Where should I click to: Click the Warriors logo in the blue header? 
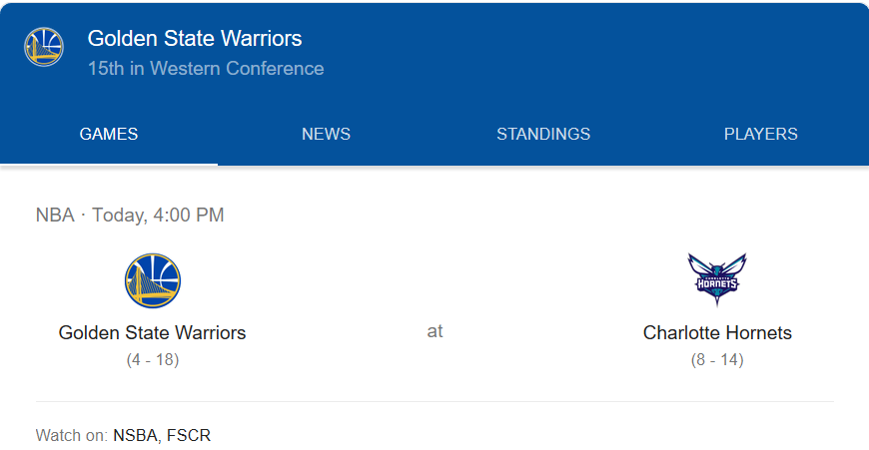click(44, 47)
